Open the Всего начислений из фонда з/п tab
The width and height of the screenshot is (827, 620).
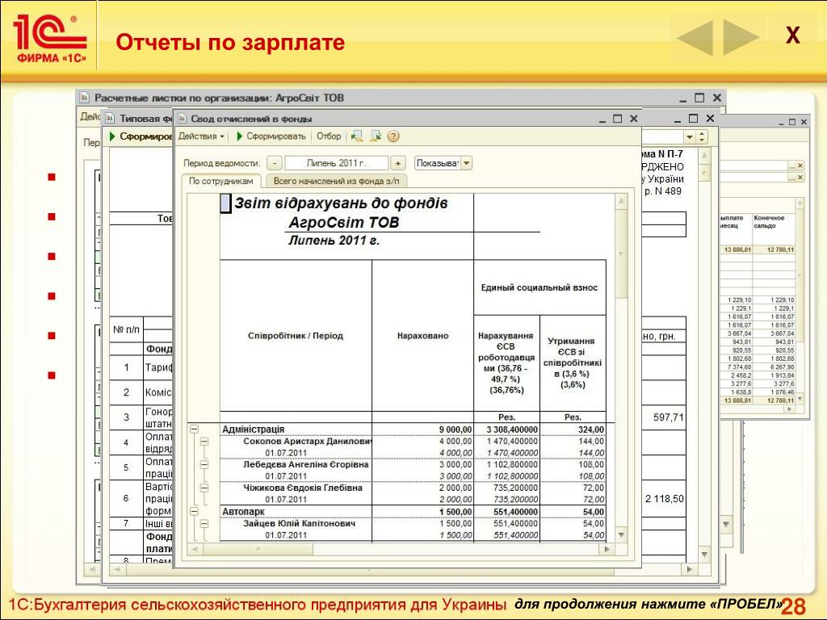pyautogui.click(x=335, y=182)
